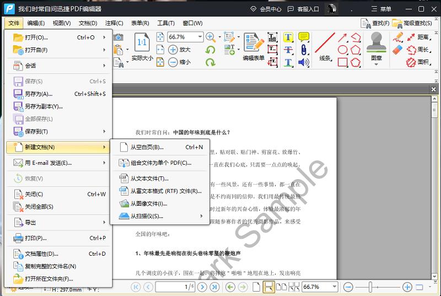Go to next page arrow
Screen dimensions: 441x296
tap(202, 287)
